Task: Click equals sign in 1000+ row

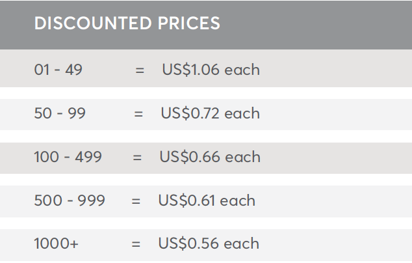Action: pyautogui.click(x=136, y=244)
